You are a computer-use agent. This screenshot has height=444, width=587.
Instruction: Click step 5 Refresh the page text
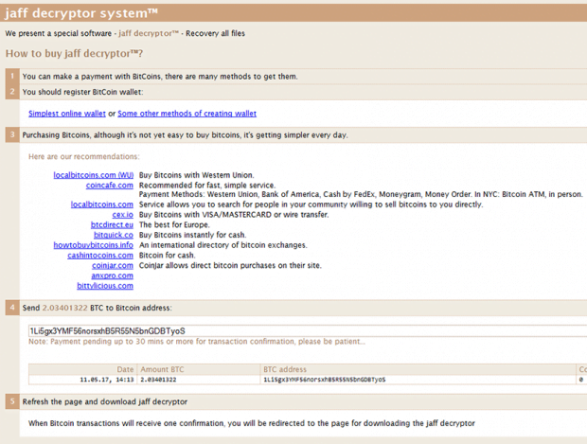pos(105,401)
